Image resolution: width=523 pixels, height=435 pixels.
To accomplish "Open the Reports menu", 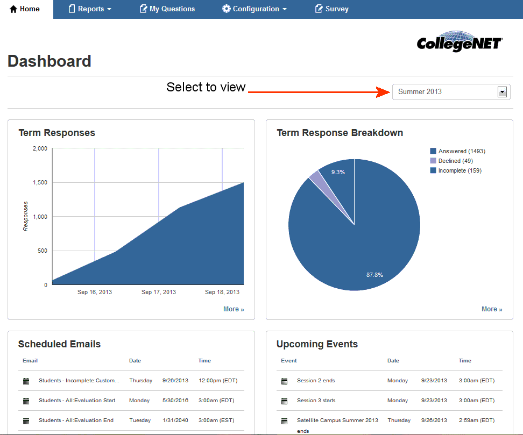I will (90, 9).
